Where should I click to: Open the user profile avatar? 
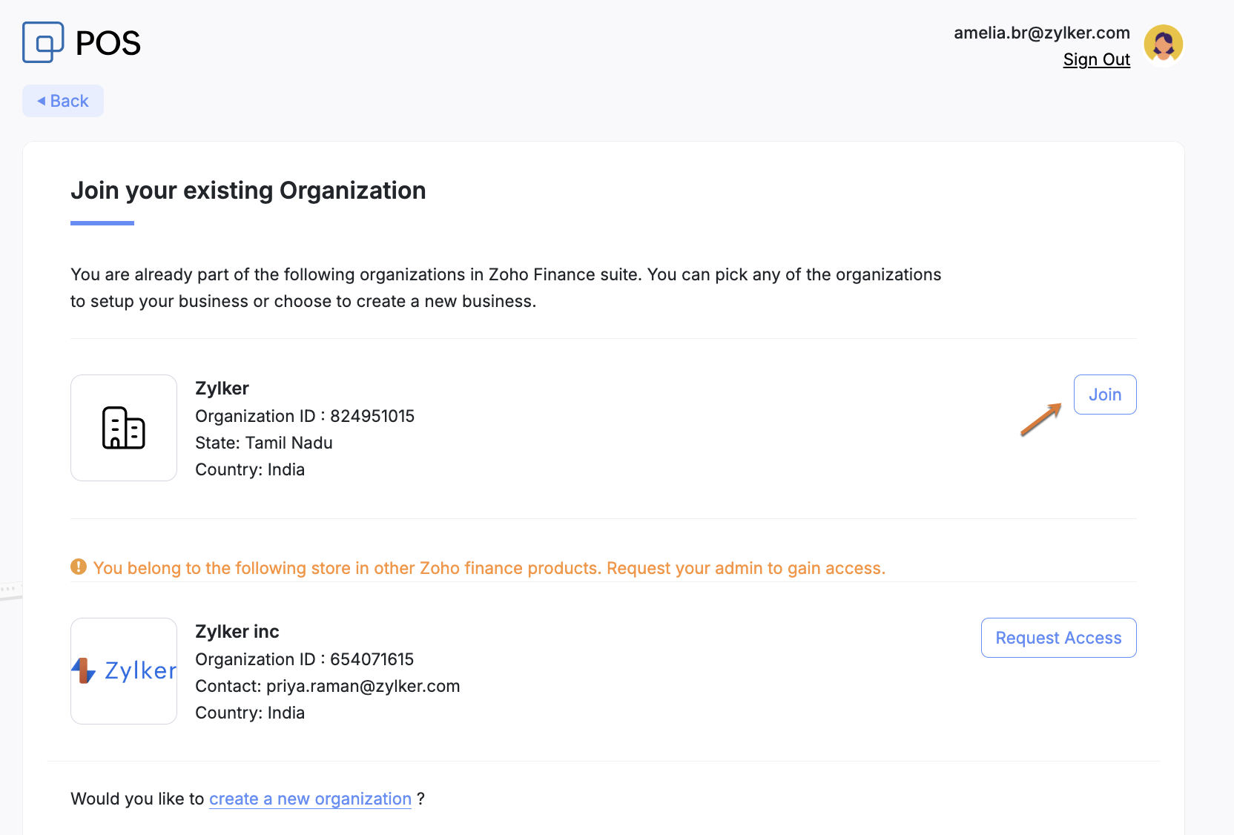1163,44
